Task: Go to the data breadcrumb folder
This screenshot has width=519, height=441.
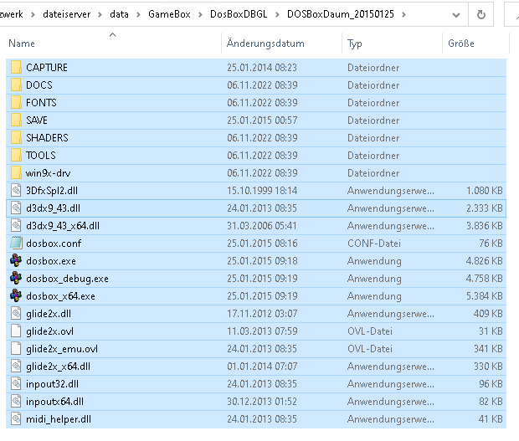Action: pos(121,14)
